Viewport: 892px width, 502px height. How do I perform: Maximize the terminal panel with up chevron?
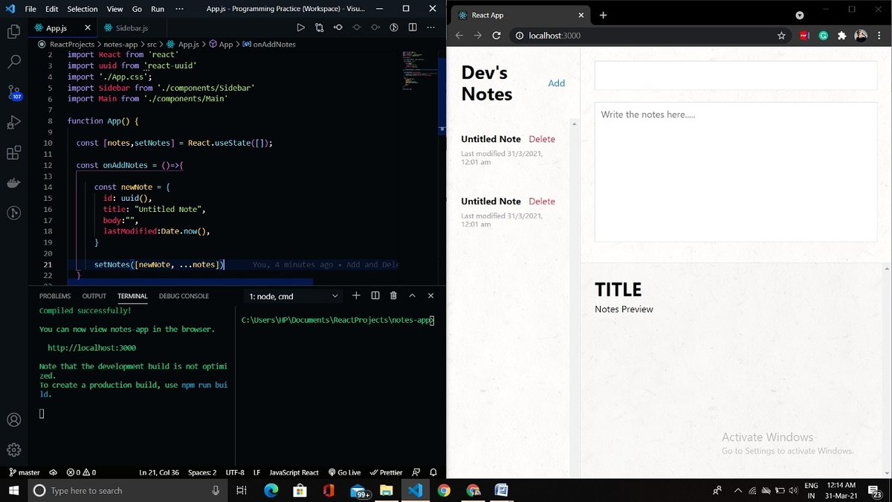point(412,296)
